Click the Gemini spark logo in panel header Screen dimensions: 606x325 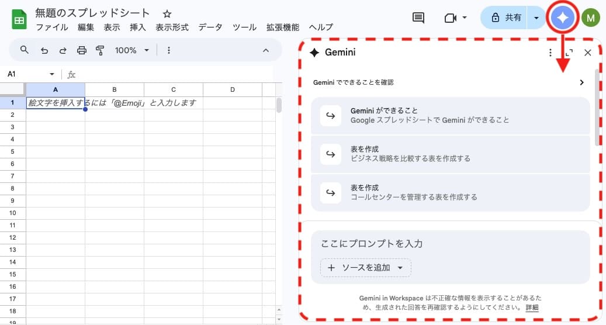(x=314, y=53)
